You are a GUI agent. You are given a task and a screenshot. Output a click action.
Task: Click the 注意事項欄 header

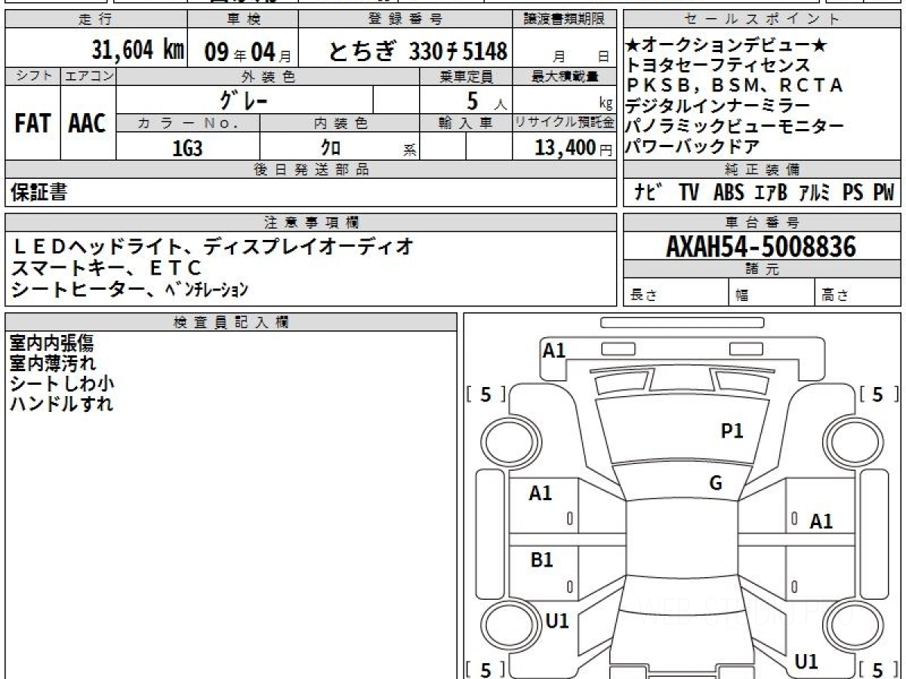[x=311, y=223]
